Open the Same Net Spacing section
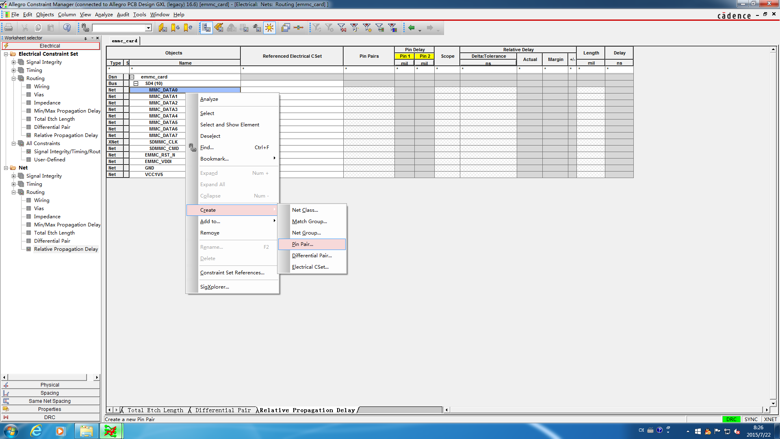Viewport: 780px width, 439px height. pyautogui.click(x=50, y=401)
